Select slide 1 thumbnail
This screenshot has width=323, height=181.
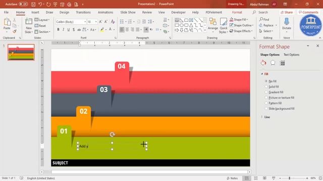coord(21,52)
